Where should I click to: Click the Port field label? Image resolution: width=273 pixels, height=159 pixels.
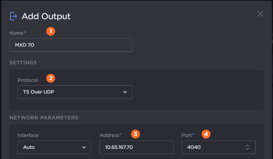[187, 135]
